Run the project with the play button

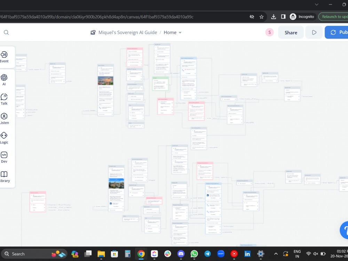(x=314, y=32)
